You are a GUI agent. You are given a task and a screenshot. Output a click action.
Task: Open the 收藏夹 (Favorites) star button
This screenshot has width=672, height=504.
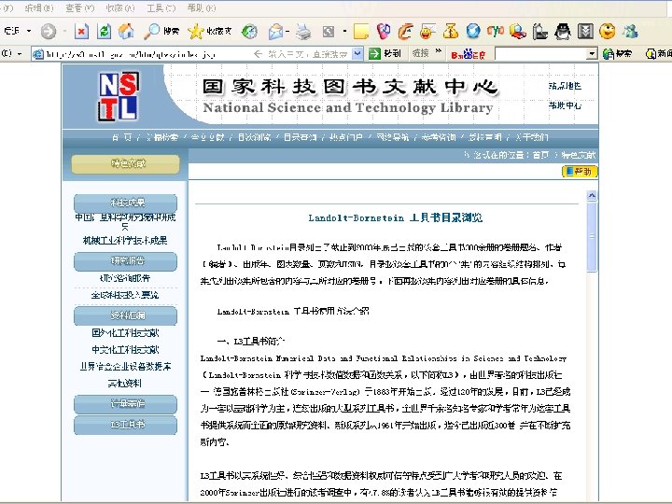[x=210, y=32]
